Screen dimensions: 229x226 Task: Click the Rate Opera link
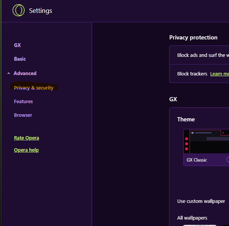click(x=26, y=138)
